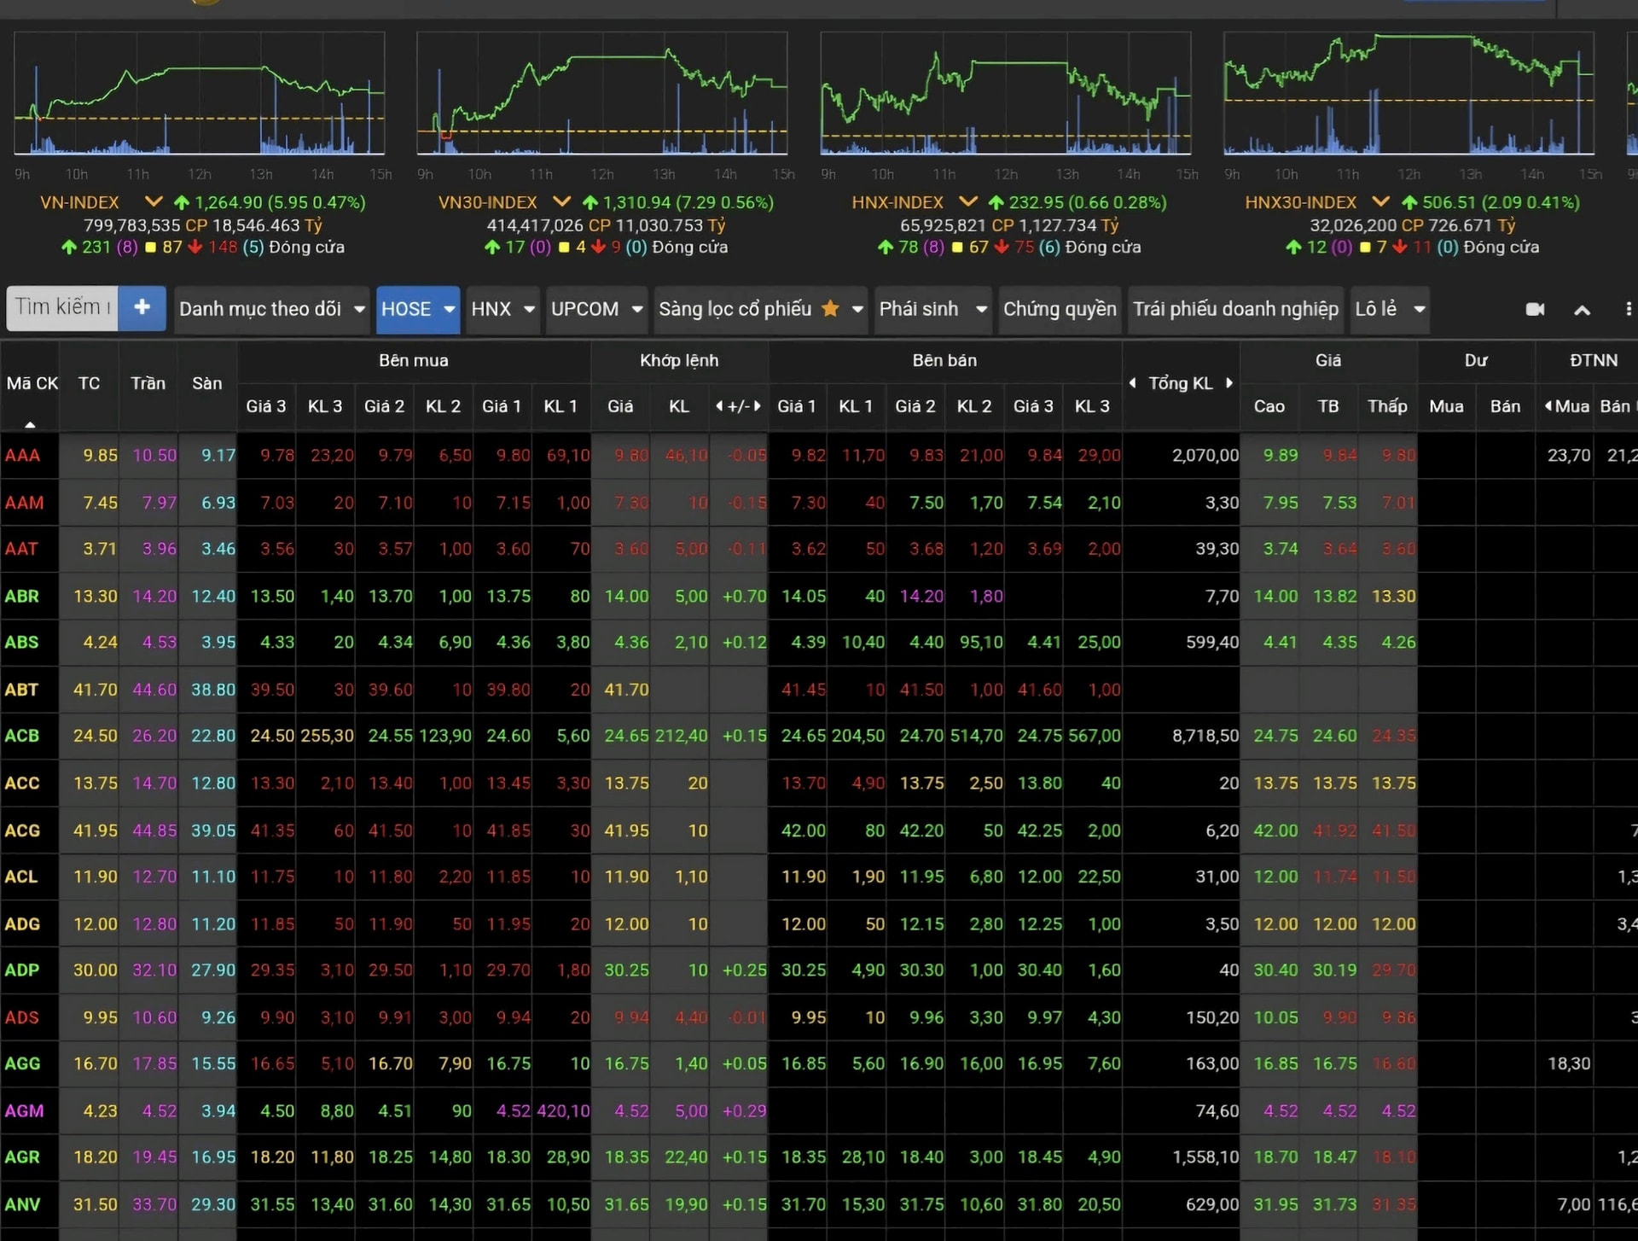Click the VN30-INDEX chart thumbnail

[601, 93]
